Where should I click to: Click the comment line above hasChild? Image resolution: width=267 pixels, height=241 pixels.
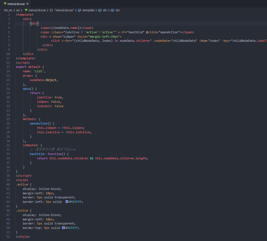tap(53, 149)
